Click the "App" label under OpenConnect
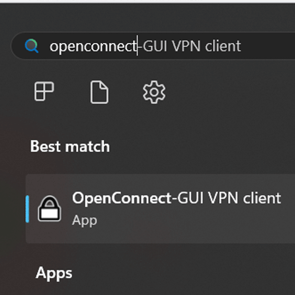The image size is (295, 295). (x=85, y=220)
